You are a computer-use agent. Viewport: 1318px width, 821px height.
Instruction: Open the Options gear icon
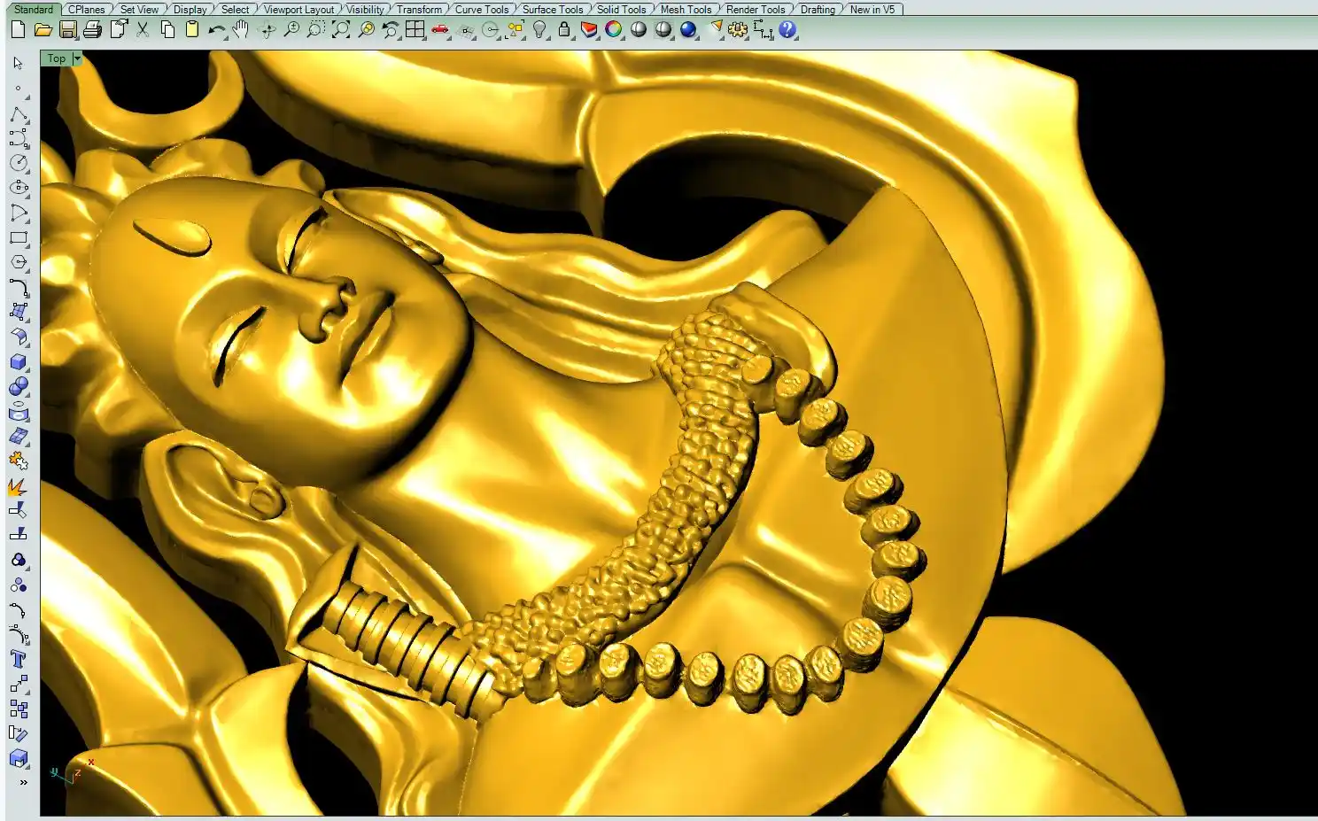click(737, 30)
